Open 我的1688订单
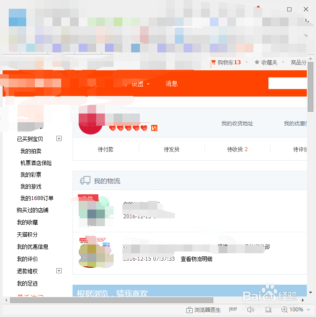Image resolution: width=316 pixels, height=317 pixels. (x=37, y=198)
